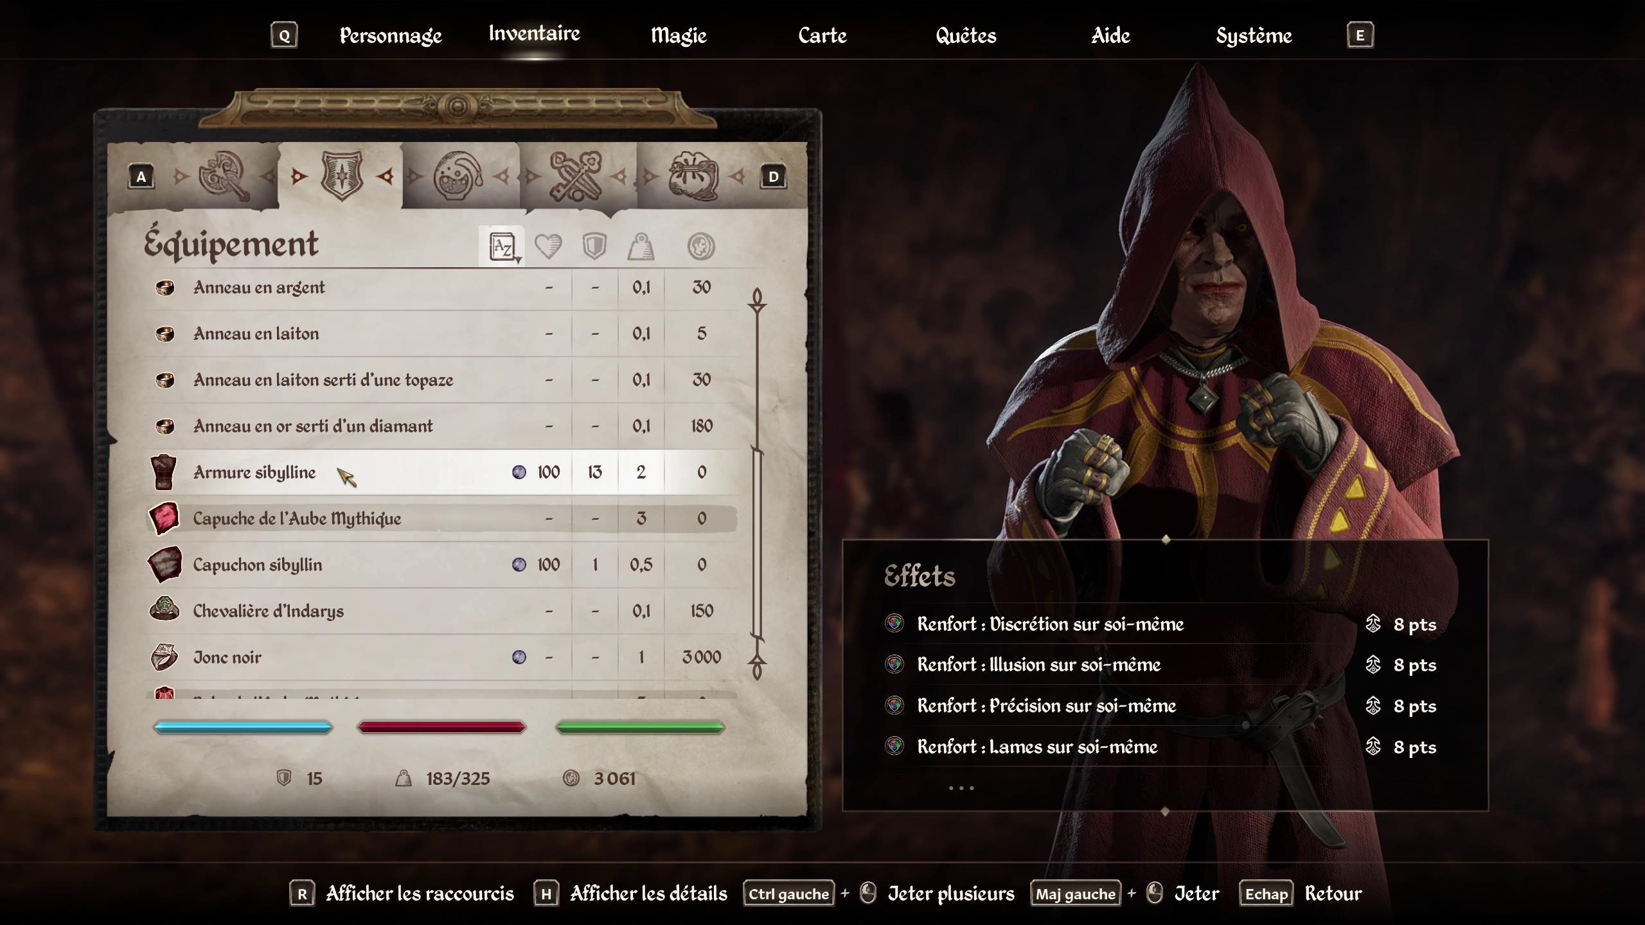Click the Retour Echap button
Image resolution: width=1645 pixels, height=925 pixels.
[x=1300, y=894]
